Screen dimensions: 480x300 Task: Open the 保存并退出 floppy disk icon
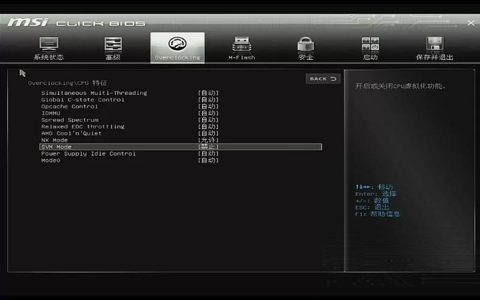[434, 44]
